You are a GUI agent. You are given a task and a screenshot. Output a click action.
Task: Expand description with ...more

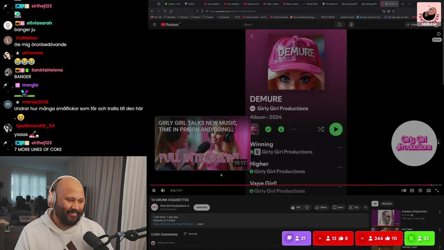point(199,224)
